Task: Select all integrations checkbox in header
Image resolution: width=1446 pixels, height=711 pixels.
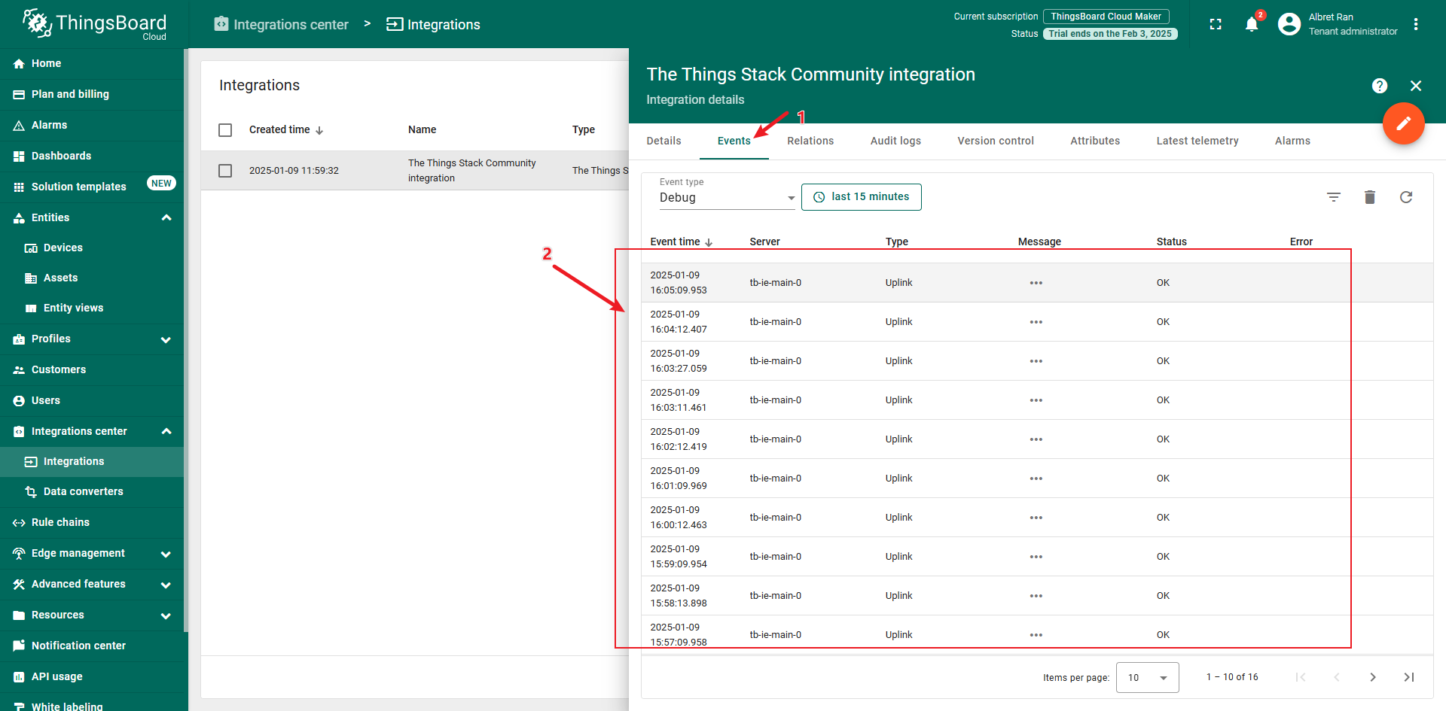Action: tap(225, 130)
